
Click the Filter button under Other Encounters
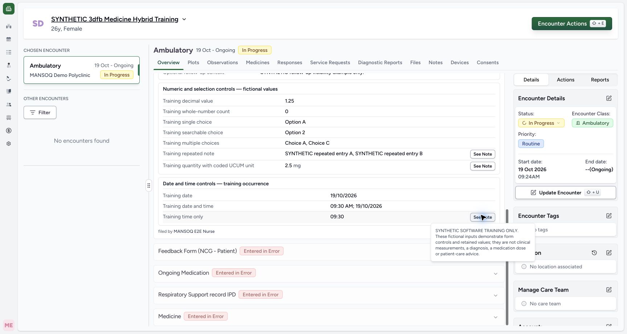coord(40,112)
